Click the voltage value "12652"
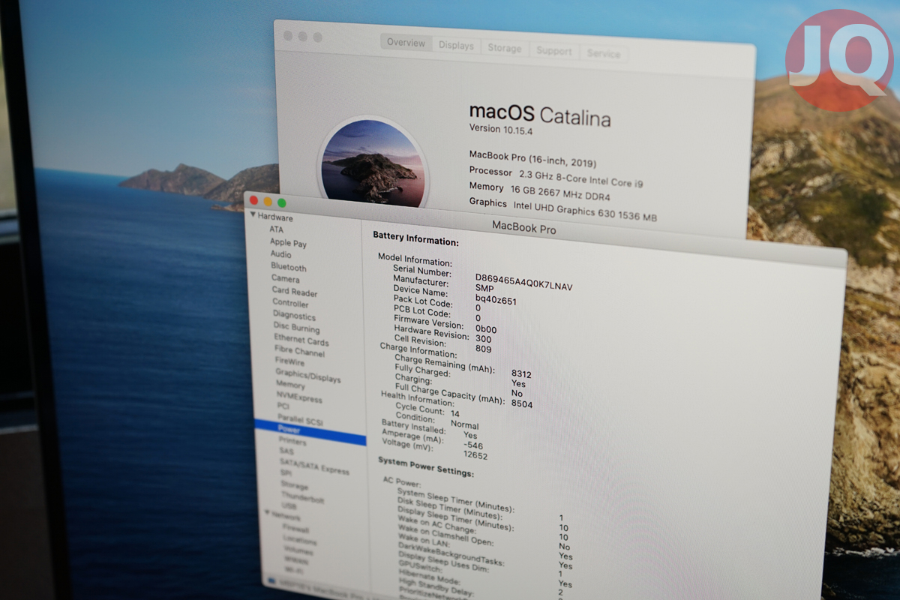The height and width of the screenshot is (600, 900). tap(475, 455)
